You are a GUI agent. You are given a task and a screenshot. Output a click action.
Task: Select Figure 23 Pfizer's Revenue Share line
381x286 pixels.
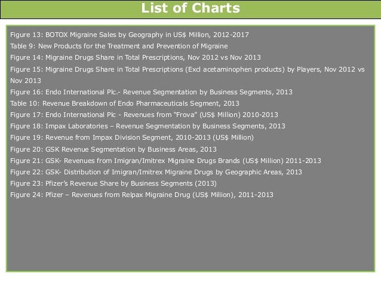click(x=113, y=183)
